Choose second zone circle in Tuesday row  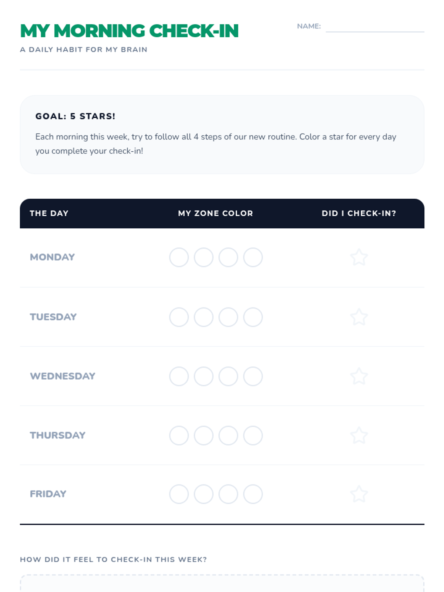click(203, 317)
